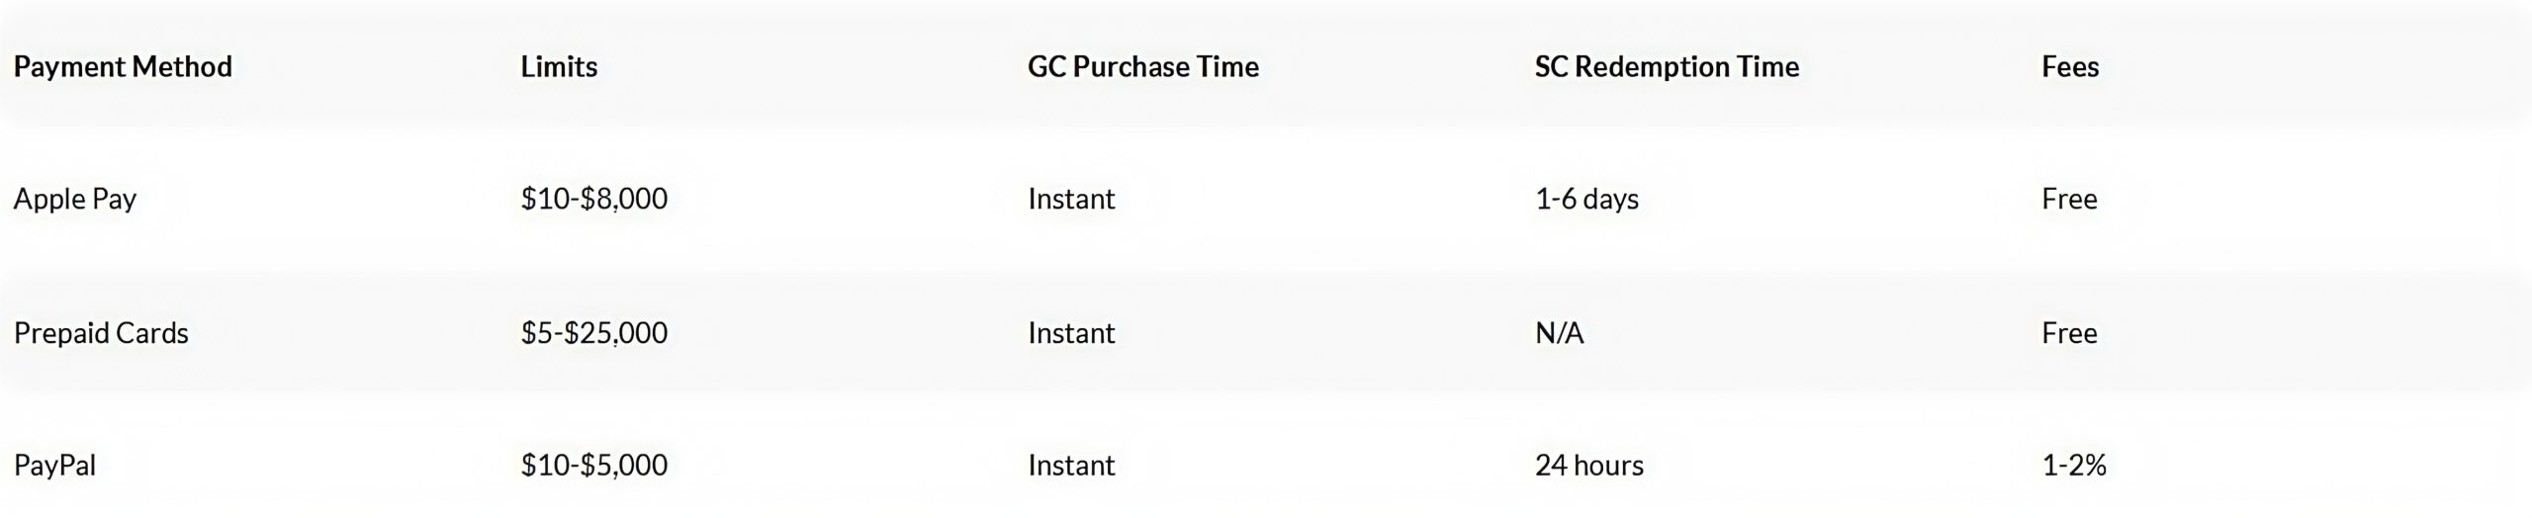Click the $10-$8,000 limits cell
The width and height of the screenshot is (2532, 518).
(x=594, y=200)
